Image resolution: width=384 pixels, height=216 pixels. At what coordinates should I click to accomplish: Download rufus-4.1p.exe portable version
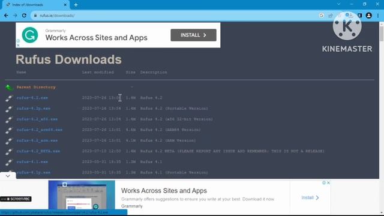34,172
